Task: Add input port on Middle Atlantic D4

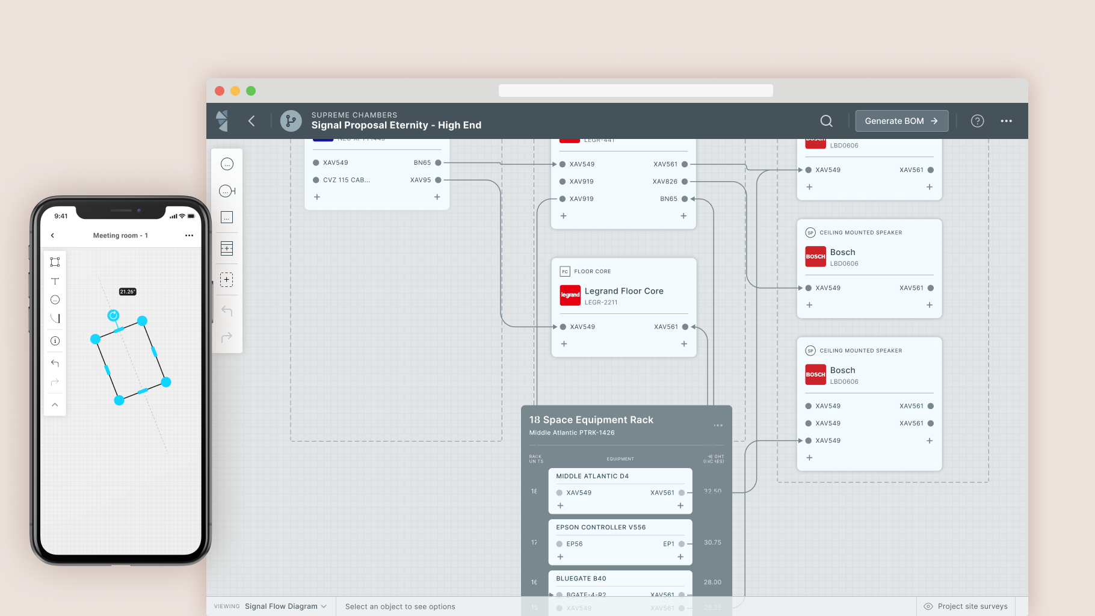Action: pyautogui.click(x=560, y=506)
